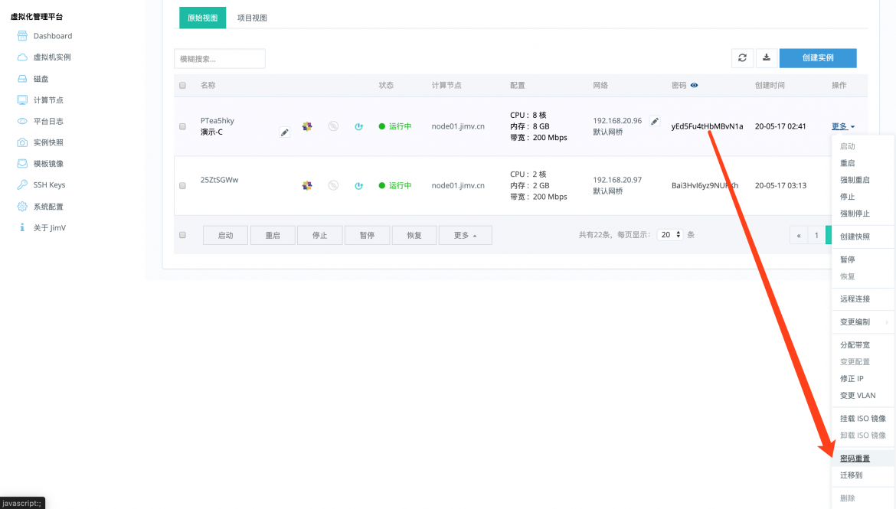
Task: Open per-page count selector showing 20
Action: (x=670, y=235)
